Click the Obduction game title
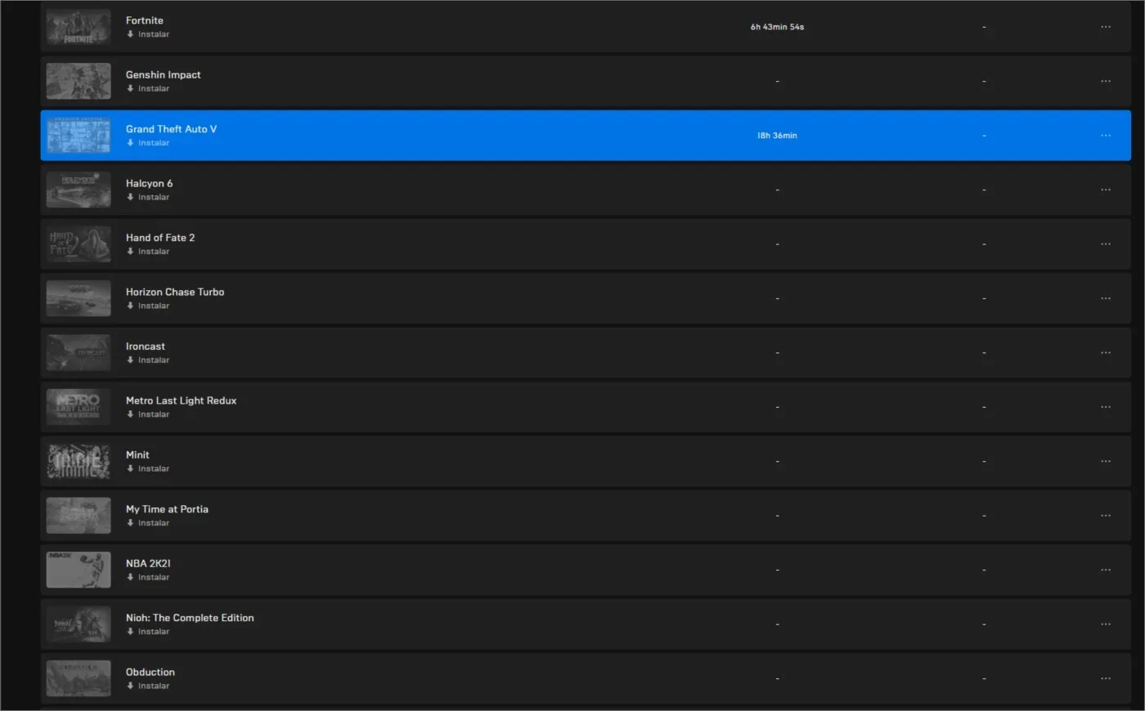Image resolution: width=1145 pixels, height=711 pixels. pos(150,673)
